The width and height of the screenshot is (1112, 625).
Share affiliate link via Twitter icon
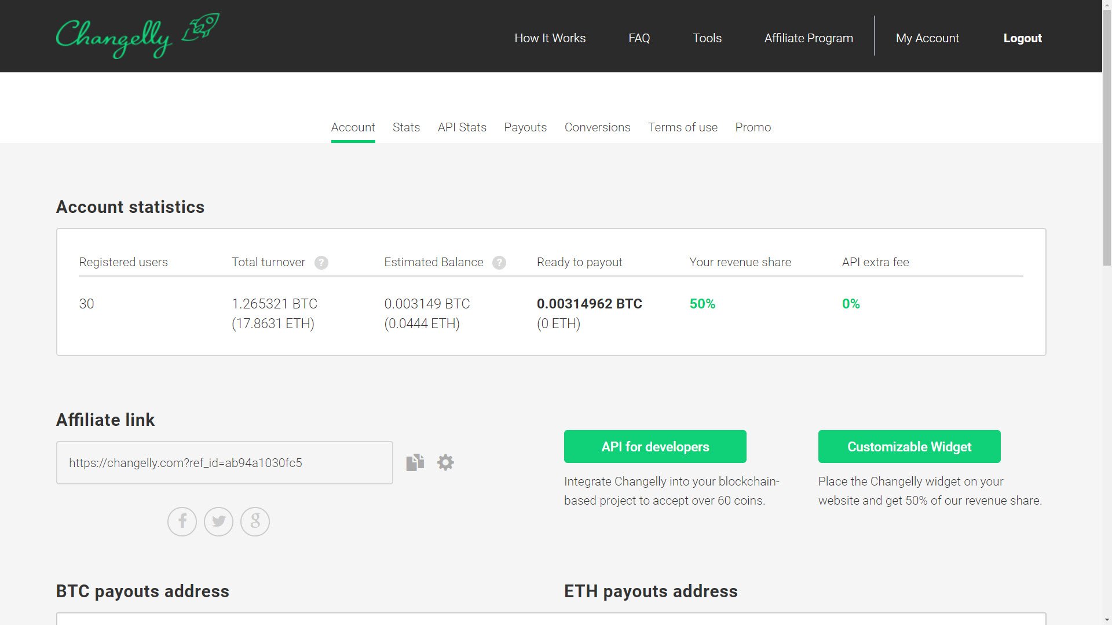pyautogui.click(x=218, y=521)
